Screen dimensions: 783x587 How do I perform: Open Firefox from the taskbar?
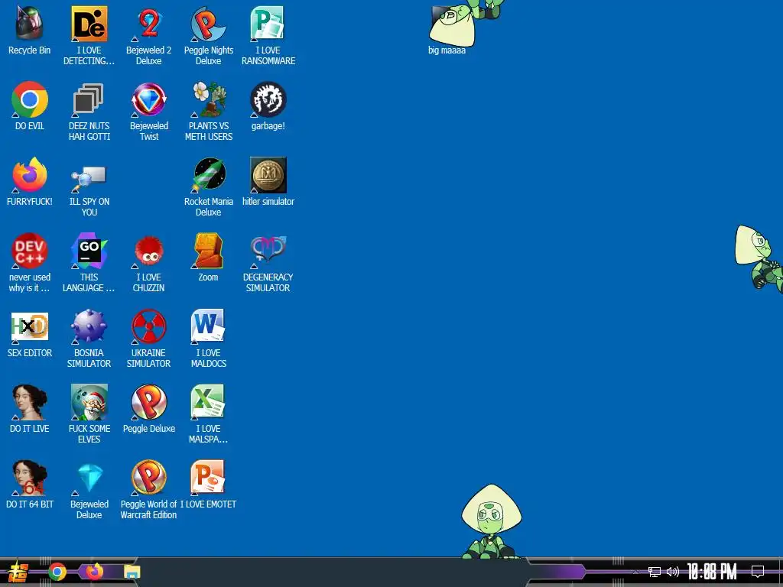[x=94, y=571]
